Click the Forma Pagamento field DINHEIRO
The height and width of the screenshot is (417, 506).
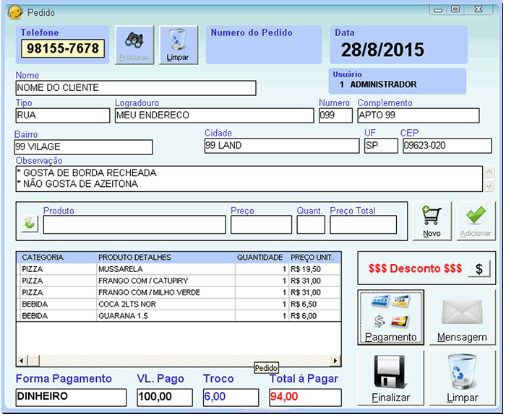pos(71,398)
